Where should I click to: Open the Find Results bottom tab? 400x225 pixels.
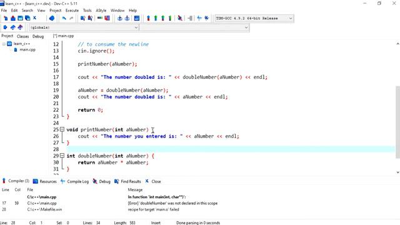pyautogui.click(x=127, y=181)
